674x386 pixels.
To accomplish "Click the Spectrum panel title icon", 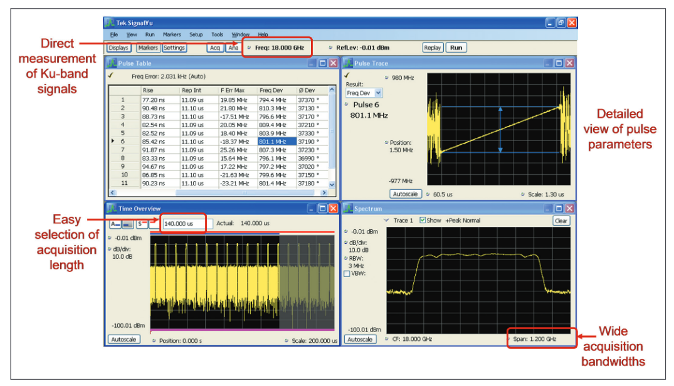I will click(347, 209).
